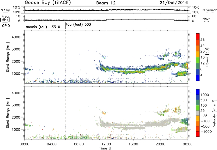This screenshot has height=150, width=217.
Task: Click the frequency trace in second panel
Action: [106, 20]
